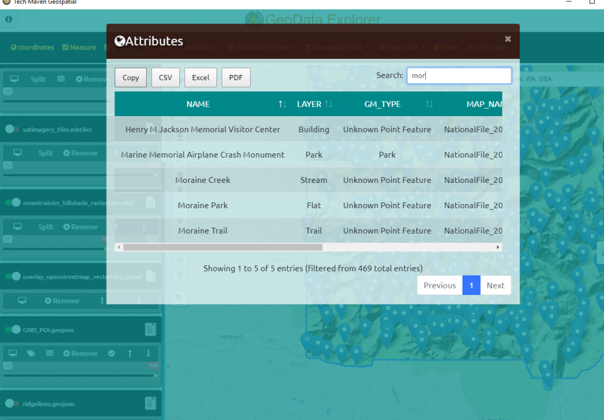The height and width of the screenshot is (420, 604).
Task: Click the left arrow of the table's horizontal scrollbar
Action: [x=119, y=247]
